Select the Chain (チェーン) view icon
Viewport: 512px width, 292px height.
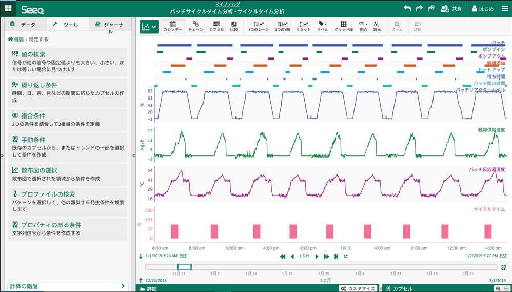[195, 26]
